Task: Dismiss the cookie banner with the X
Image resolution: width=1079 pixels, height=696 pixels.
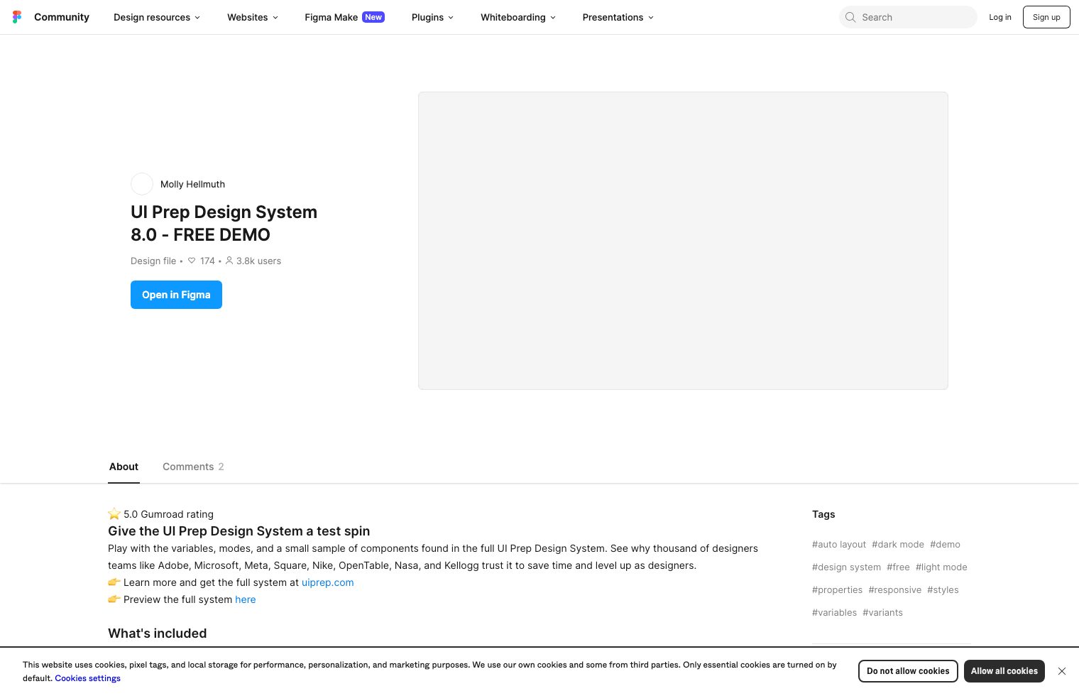Action: pyautogui.click(x=1062, y=671)
